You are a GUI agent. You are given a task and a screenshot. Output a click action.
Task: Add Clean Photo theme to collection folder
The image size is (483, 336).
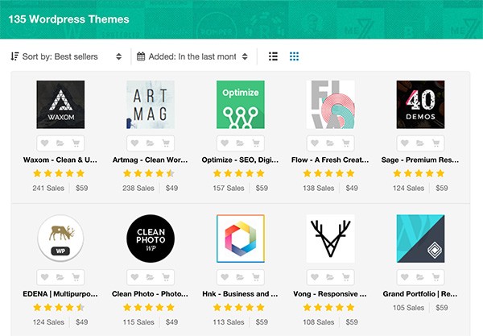coord(150,277)
